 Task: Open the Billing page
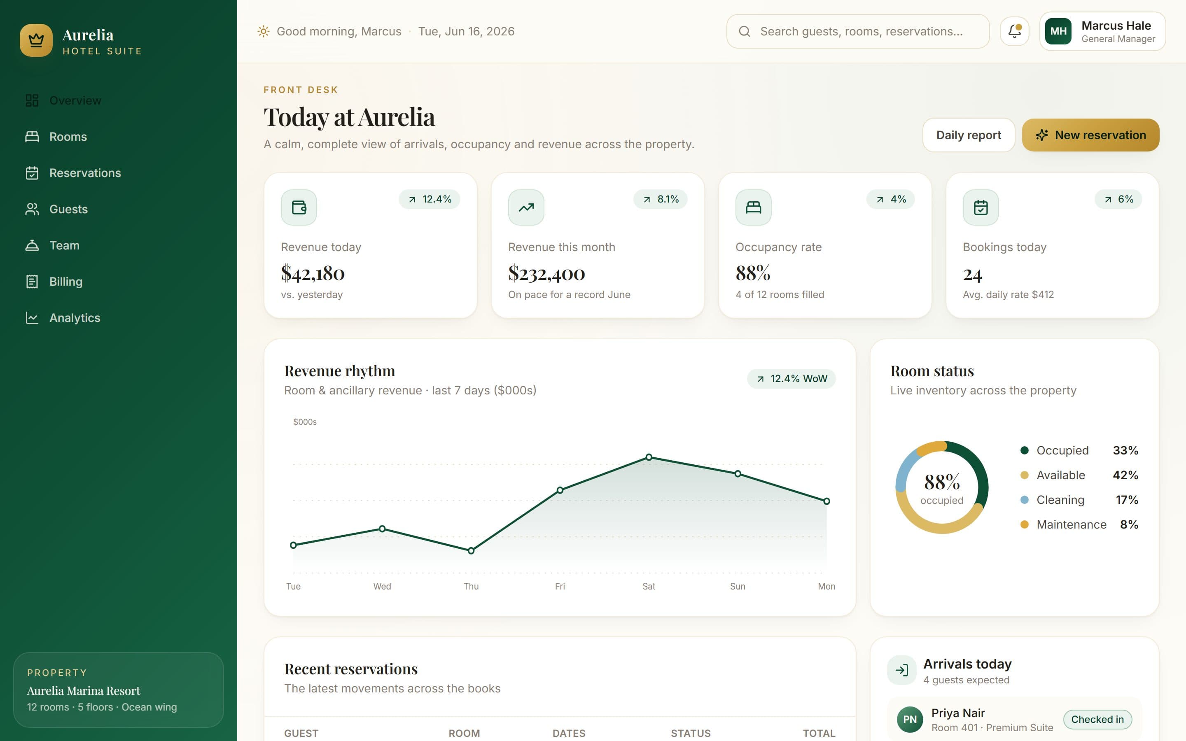(119, 282)
